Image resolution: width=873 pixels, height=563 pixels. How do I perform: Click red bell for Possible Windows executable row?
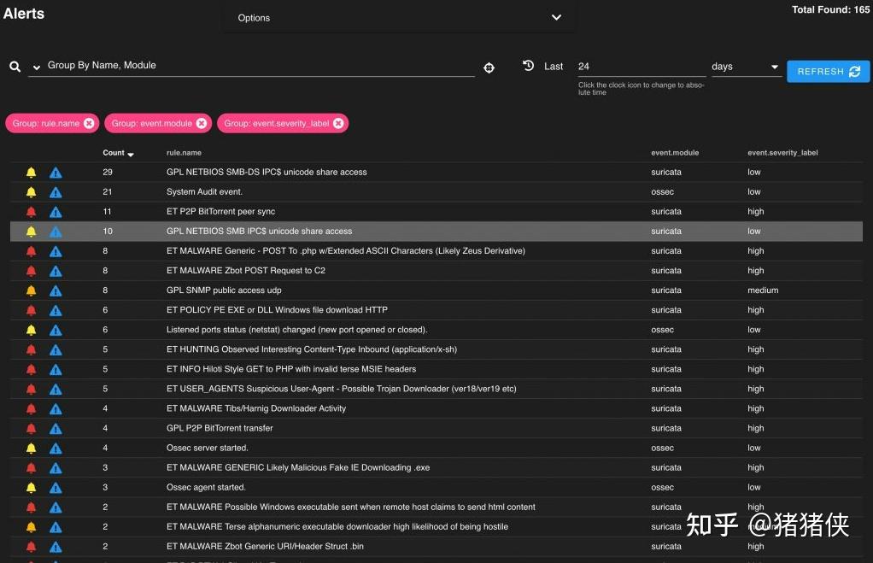click(x=31, y=507)
